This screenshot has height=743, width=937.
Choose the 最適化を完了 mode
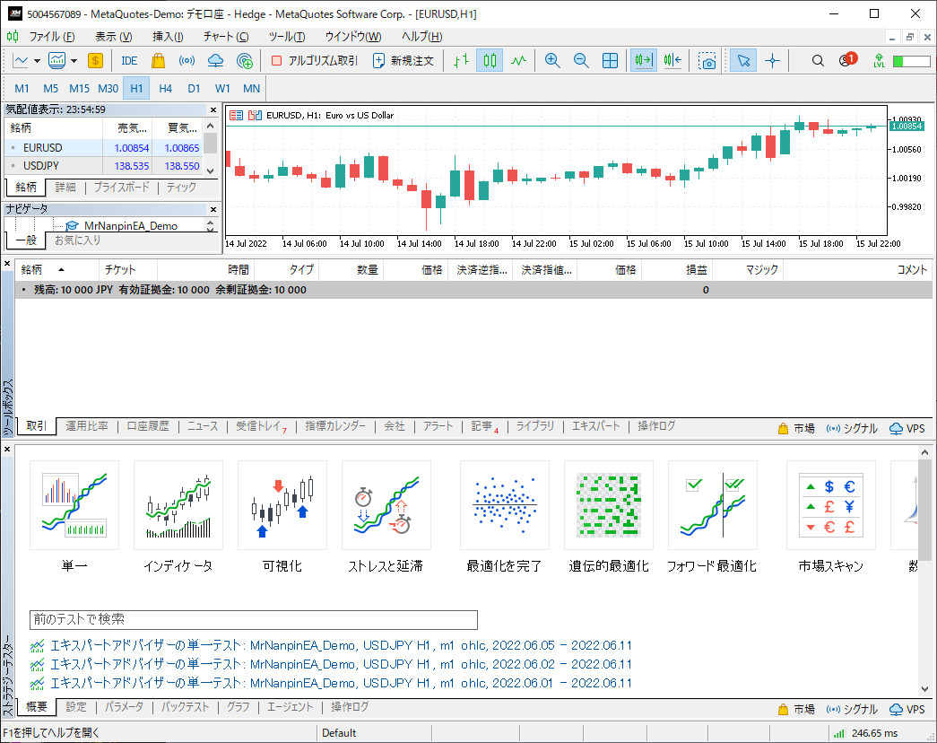(x=504, y=518)
